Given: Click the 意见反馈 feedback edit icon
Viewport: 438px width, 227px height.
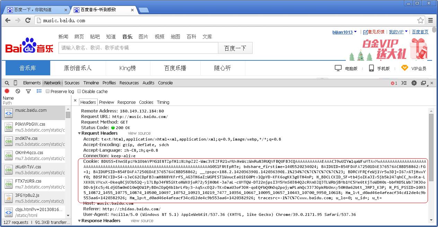Looking at the screenshot, I should coord(365,32).
